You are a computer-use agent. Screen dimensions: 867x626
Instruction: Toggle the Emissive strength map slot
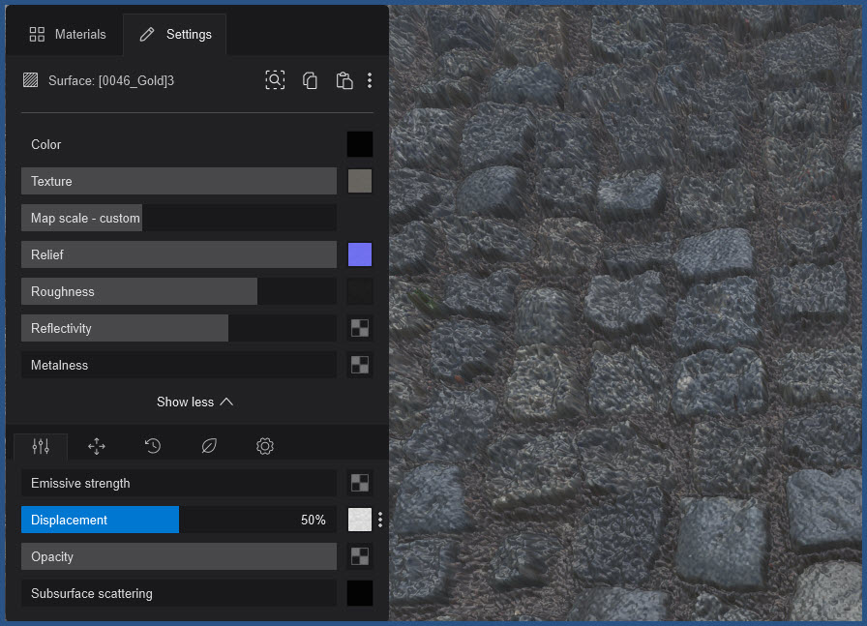pos(359,483)
